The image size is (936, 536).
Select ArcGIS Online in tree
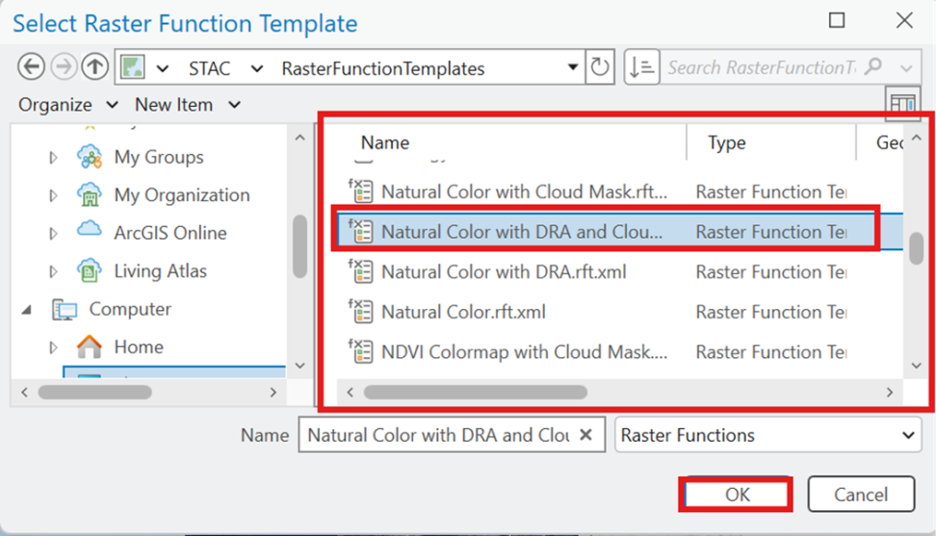(170, 233)
